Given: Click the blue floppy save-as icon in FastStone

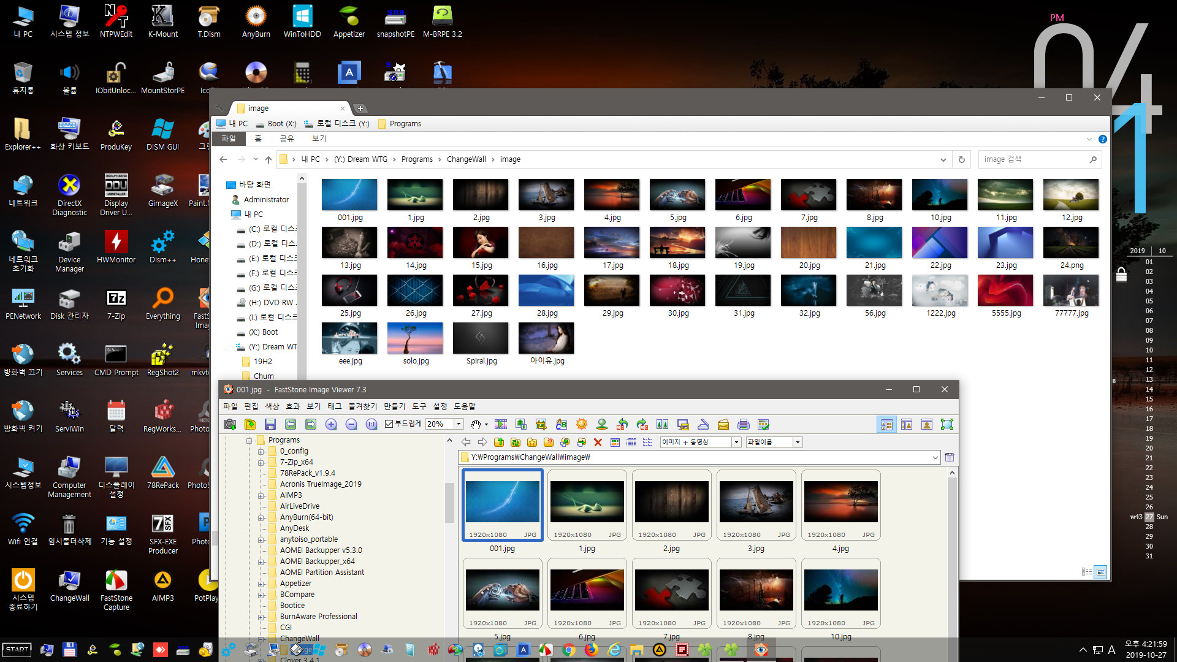Looking at the screenshot, I should (x=270, y=424).
